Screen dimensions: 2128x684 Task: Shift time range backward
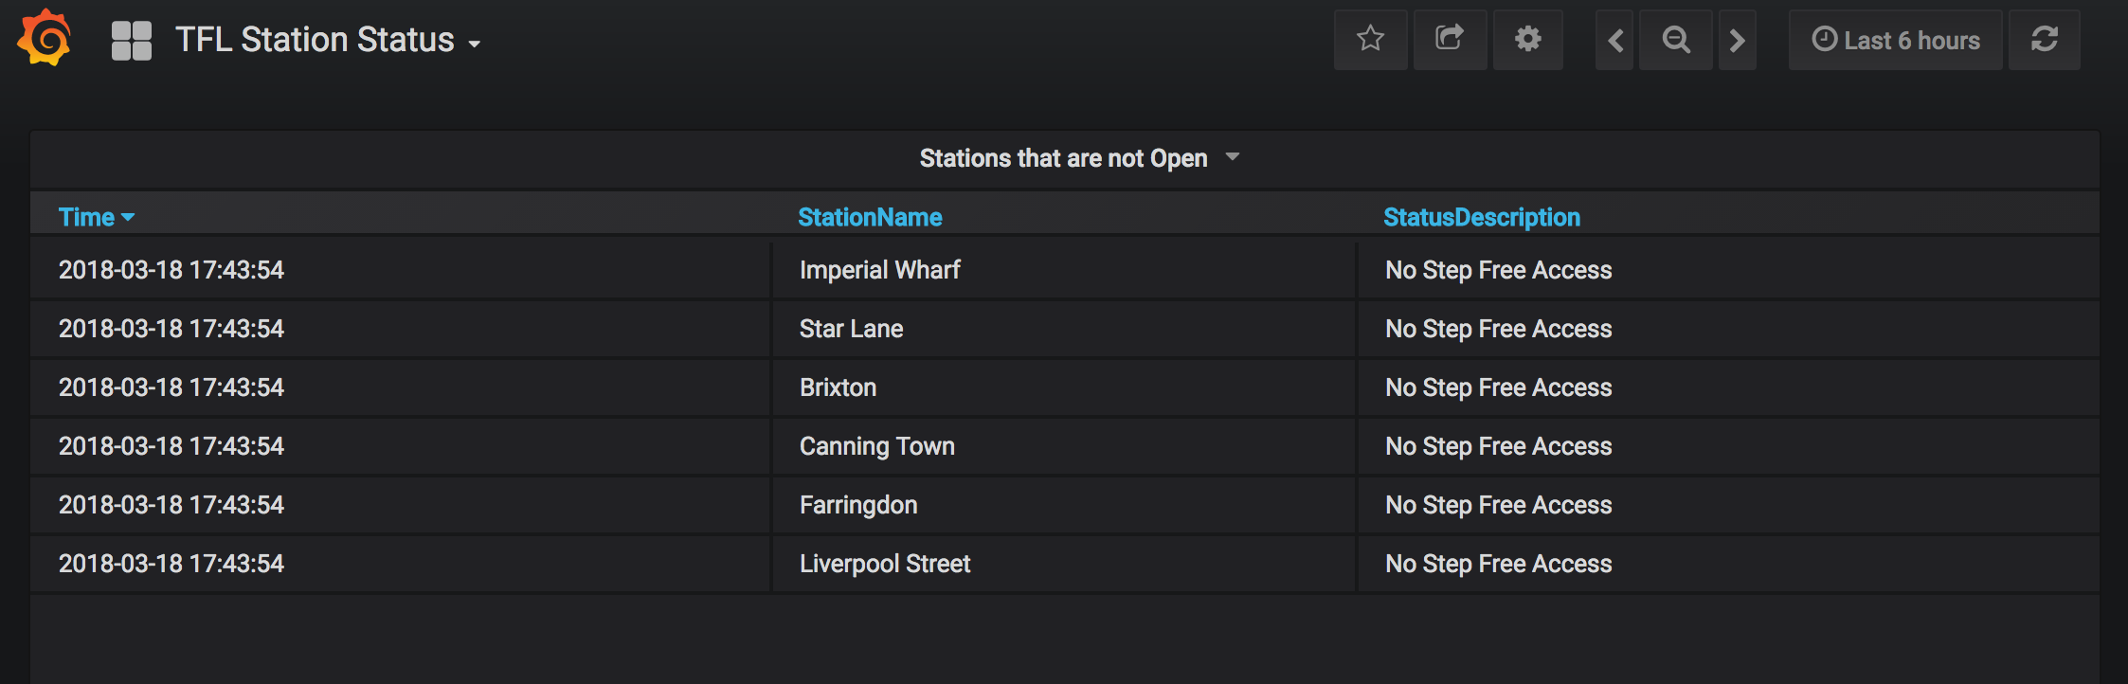[1614, 40]
